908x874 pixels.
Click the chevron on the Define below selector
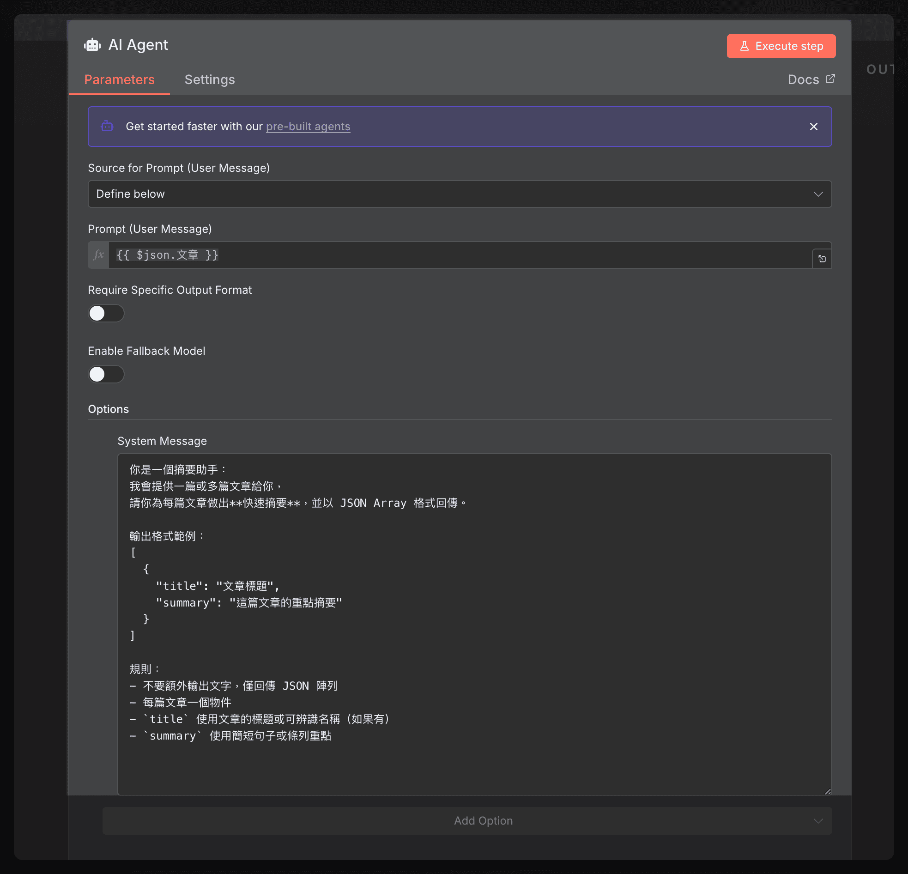(818, 194)
